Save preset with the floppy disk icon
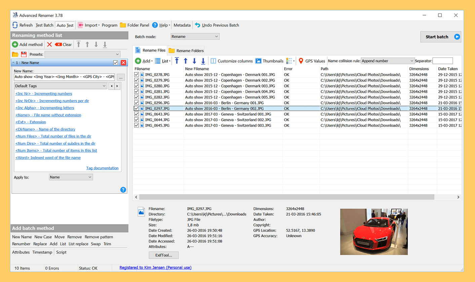The width and height of the screenshot is (475, 282). [x=24, y=54]
